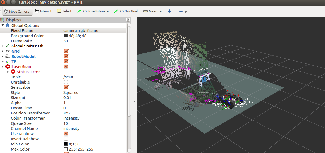Uncheck the RobotModel display
Screen dimensions: 325x153
click(66, 56)
